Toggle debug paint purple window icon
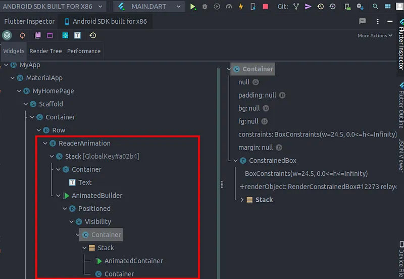The width and height of the screenshot is (404, 279). (x=49, y=35)
